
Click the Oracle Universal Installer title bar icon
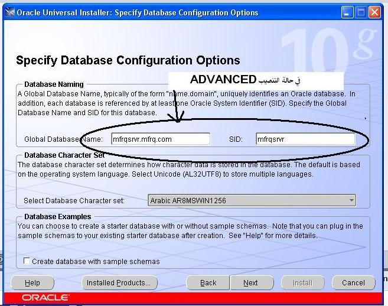click(x=10, y=12)
